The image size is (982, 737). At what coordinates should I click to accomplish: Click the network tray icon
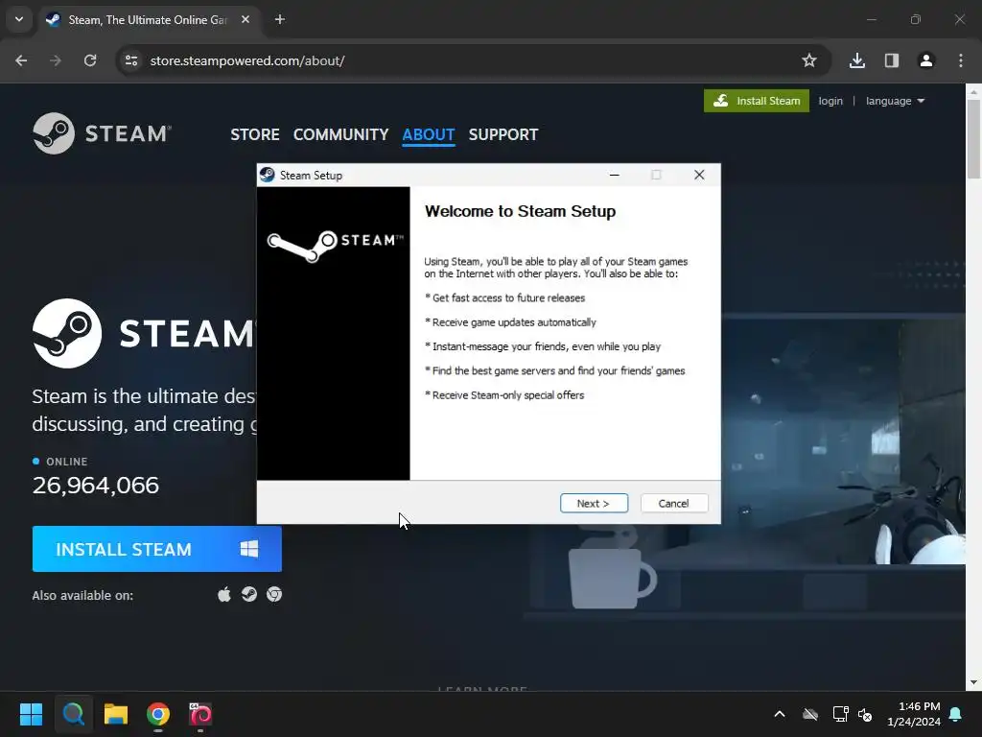click(x=840, y=714)
